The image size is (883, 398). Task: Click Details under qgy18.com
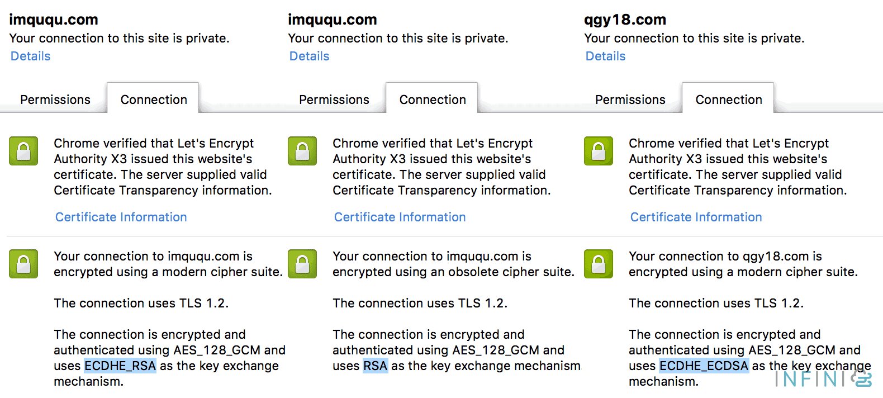605,56
